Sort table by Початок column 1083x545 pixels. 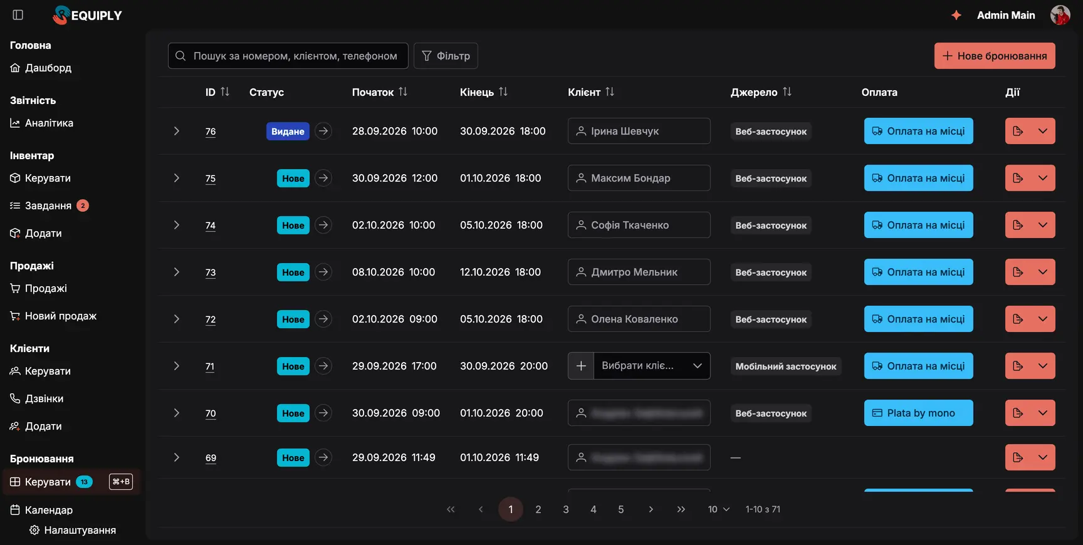point(403,92)
